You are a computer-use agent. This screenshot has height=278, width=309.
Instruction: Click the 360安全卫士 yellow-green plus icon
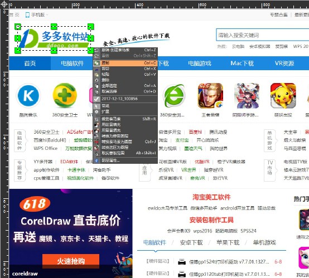[x=65, y=95]
